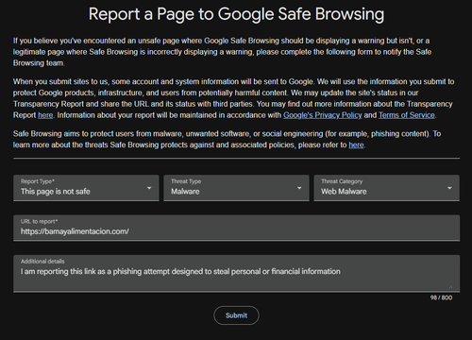472x340 pixels.
Task: Click the 'Report a Page to Google Safe Browsing' heading
Action: point(236,14)
